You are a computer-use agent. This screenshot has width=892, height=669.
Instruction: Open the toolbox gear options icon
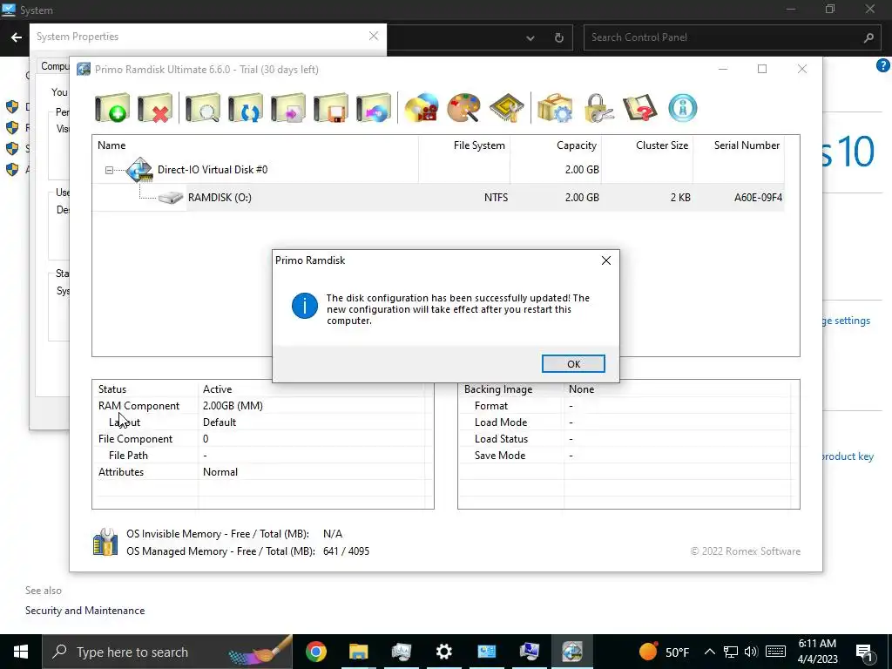tap(555, 107)
